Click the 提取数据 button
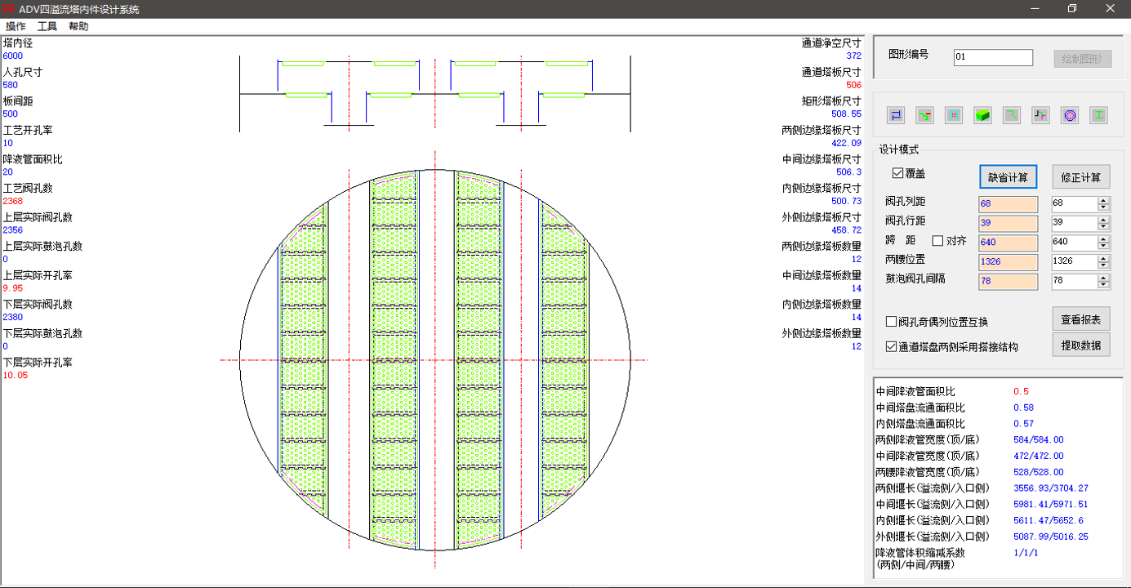The width and height of the screenshot is (1131, 588). [x=1080, y=345]
